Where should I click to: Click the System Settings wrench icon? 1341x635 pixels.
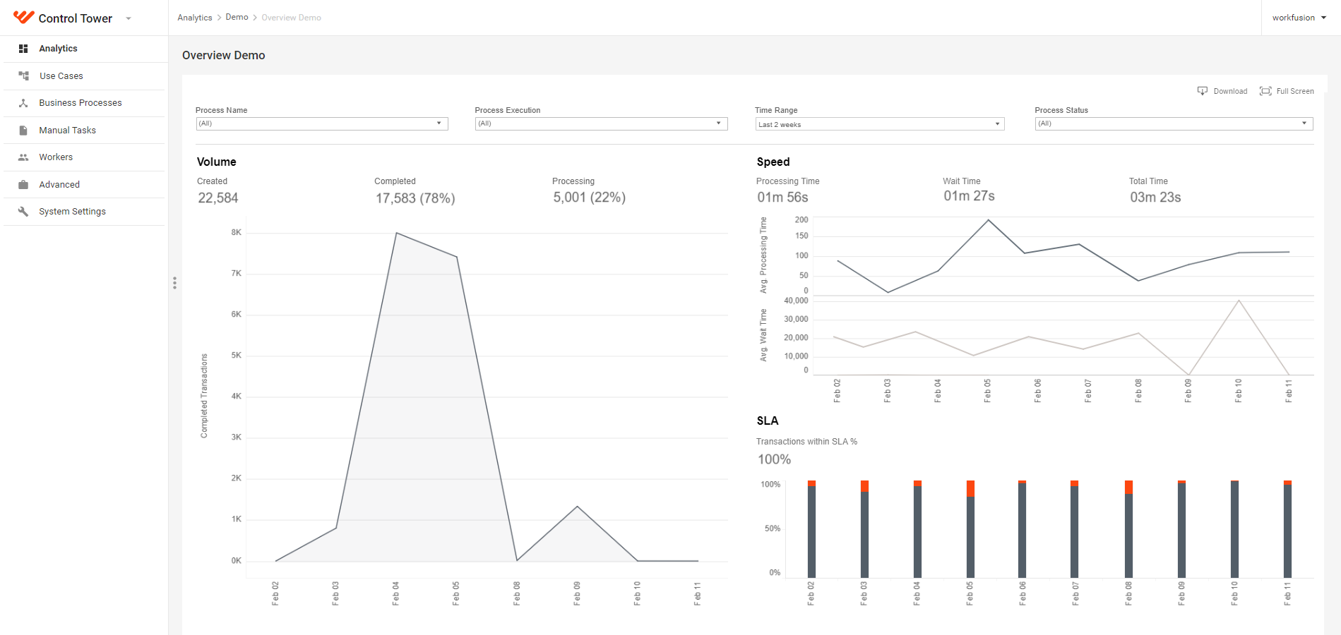click(23, 212)
